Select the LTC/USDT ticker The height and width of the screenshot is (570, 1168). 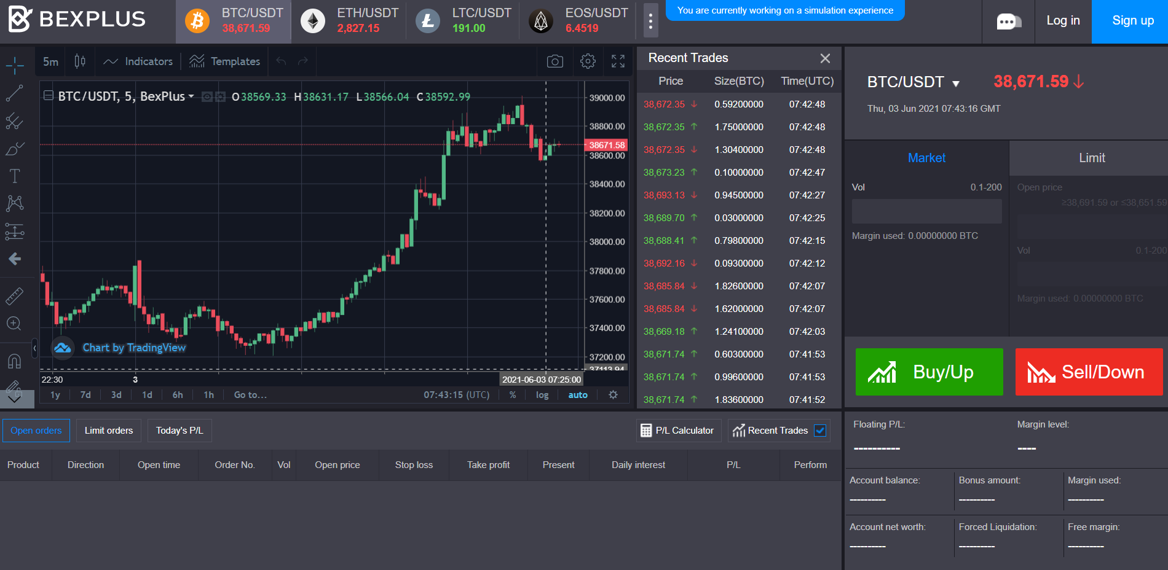point(464,21)
